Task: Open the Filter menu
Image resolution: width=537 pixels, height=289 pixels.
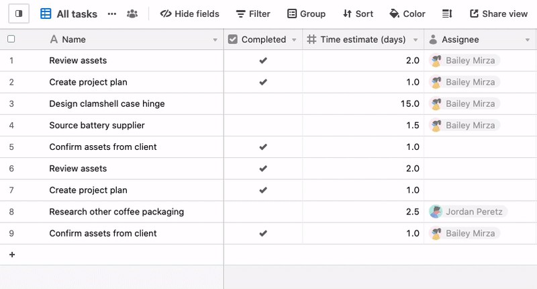Action: tap(253, 13)
